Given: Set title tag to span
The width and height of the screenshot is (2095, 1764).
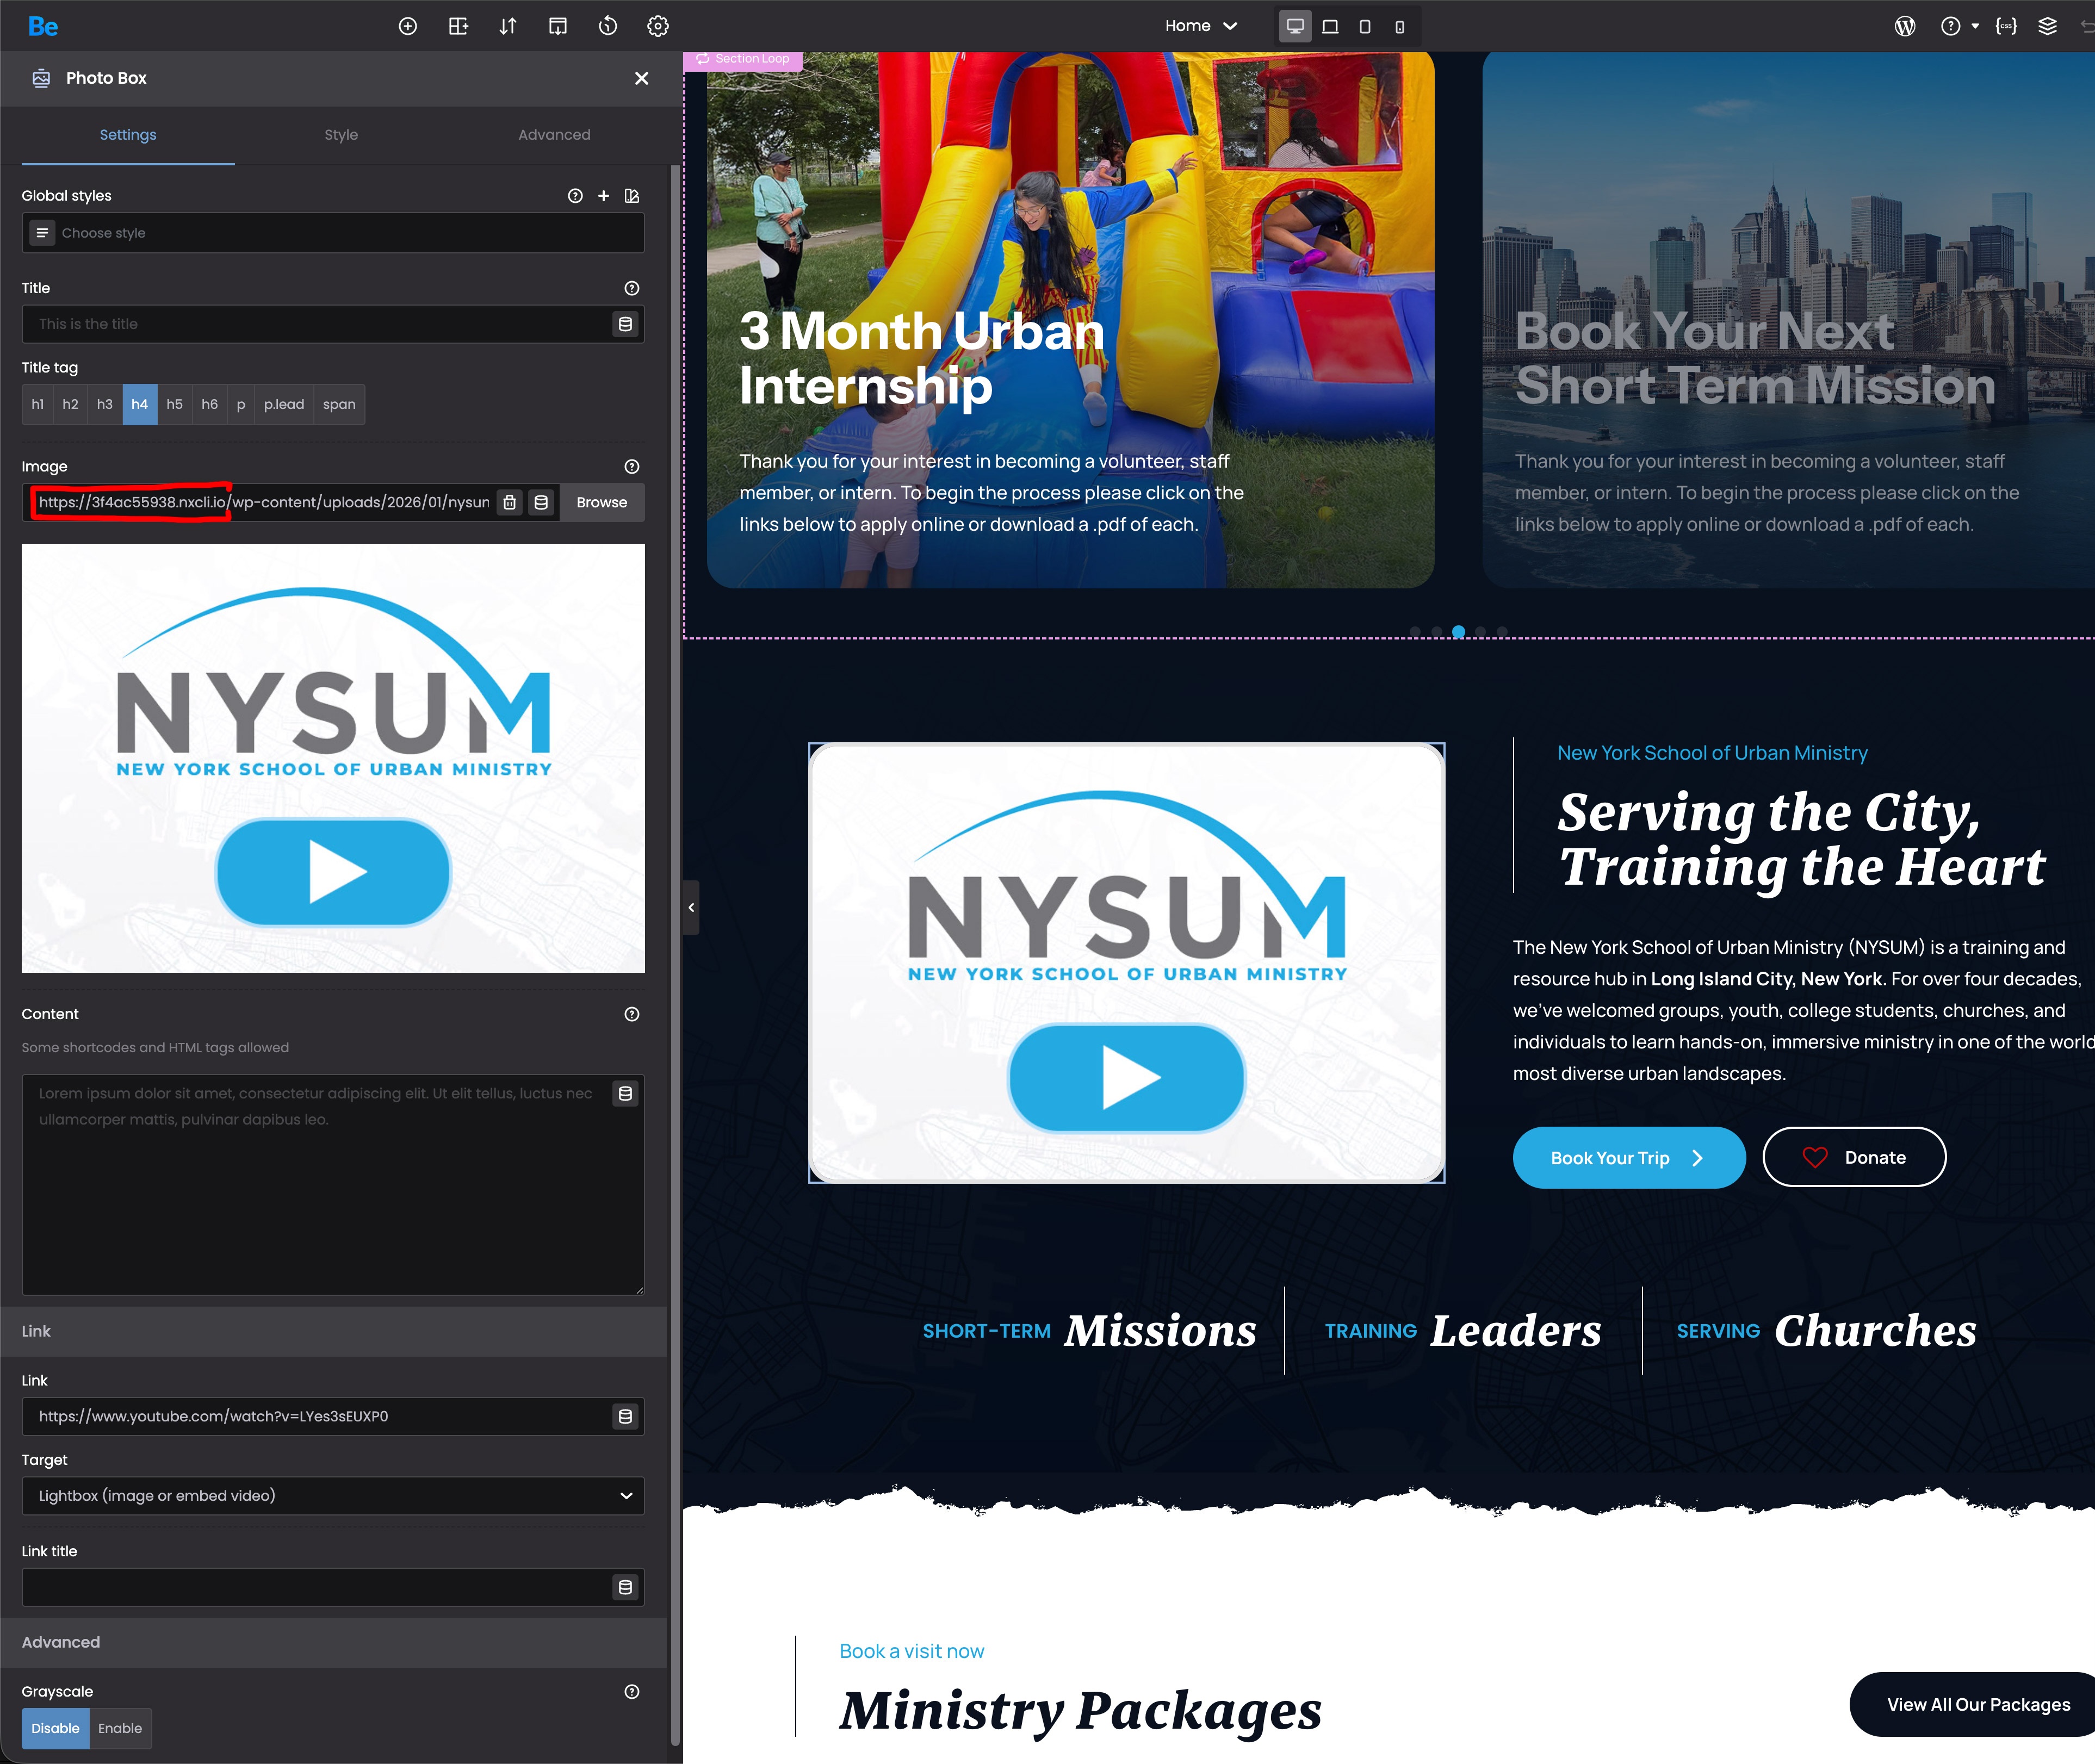Looking at the screenshot, I should tap(339, 404).
